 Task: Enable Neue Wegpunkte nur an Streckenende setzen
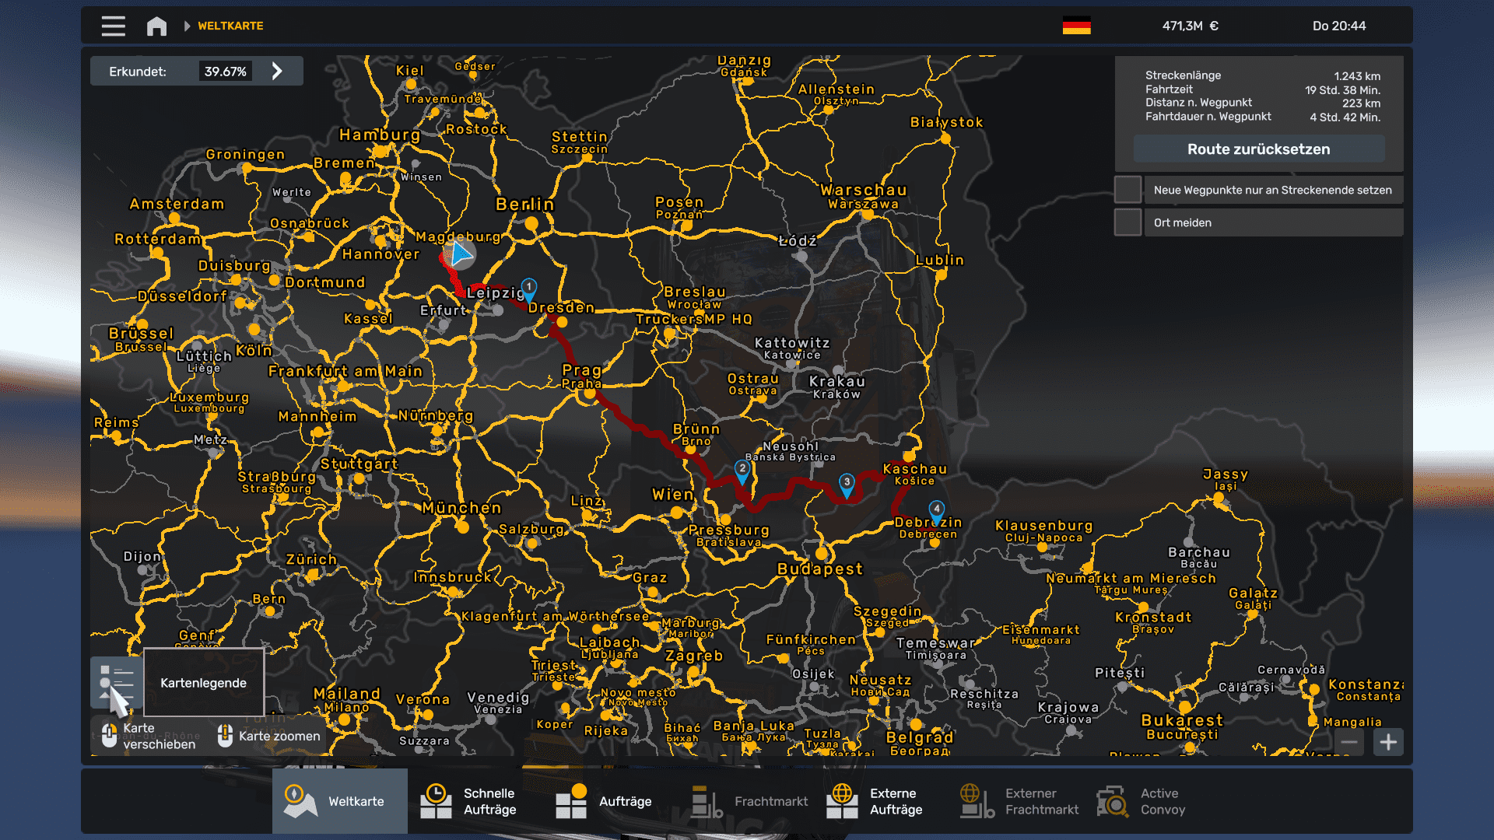pos(1127,189)
